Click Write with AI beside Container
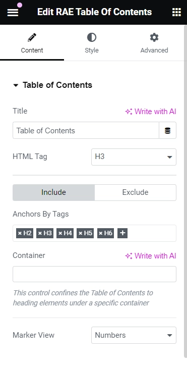Screen dimensions: 187x366 coord(151,256)
